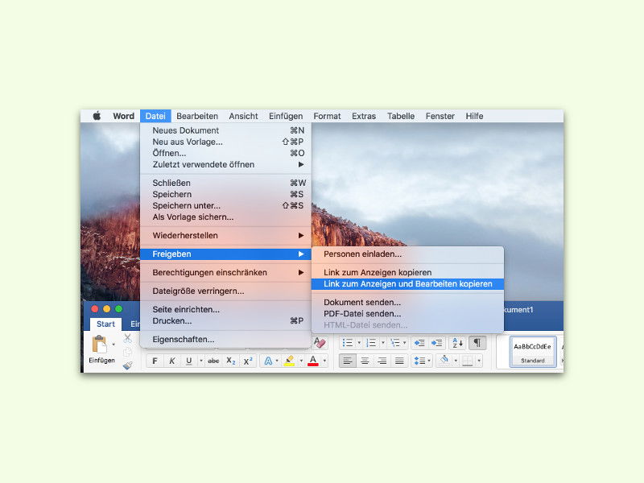Open the Ansicht menu
Viewport: 644px width, 483px height.
pyautogui.click(x=244, y=116)
